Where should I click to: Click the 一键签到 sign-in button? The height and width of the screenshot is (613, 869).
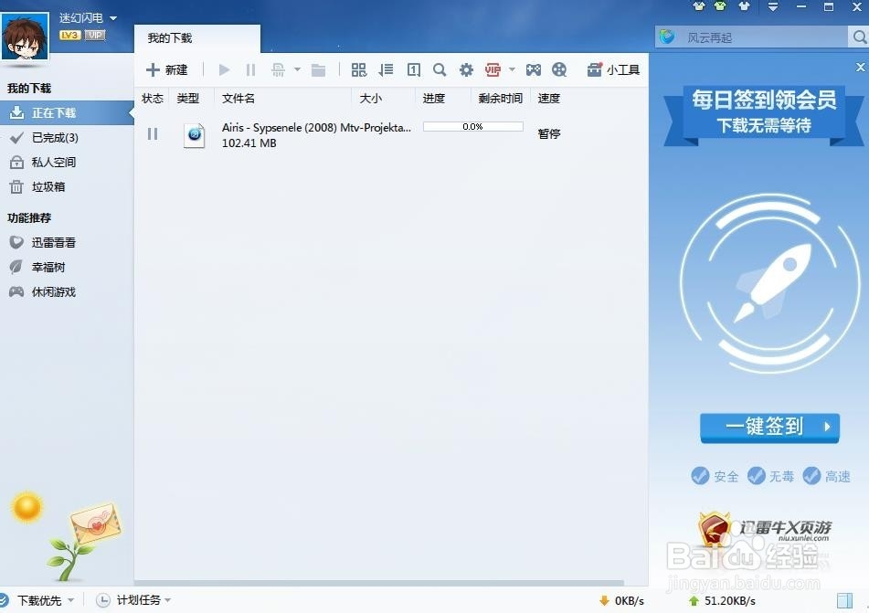tap(768, 428)
